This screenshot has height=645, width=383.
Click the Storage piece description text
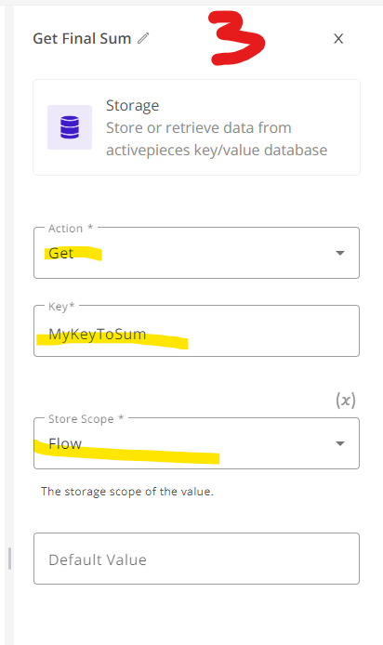217,139
